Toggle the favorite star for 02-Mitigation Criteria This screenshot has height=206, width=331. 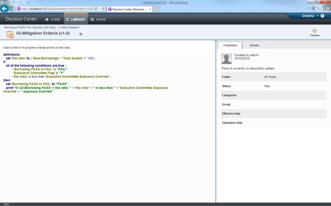click(x=75, y=33)
